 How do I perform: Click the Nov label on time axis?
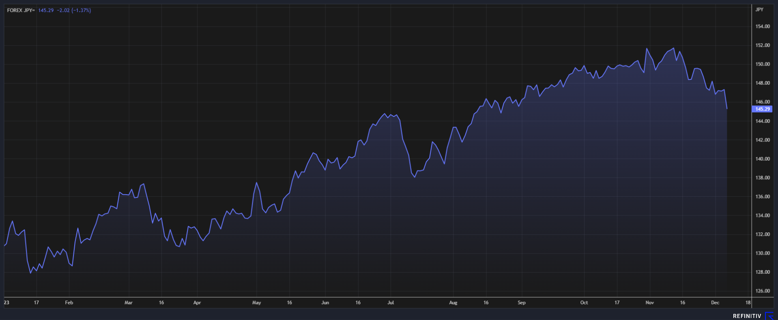point(650,303)
